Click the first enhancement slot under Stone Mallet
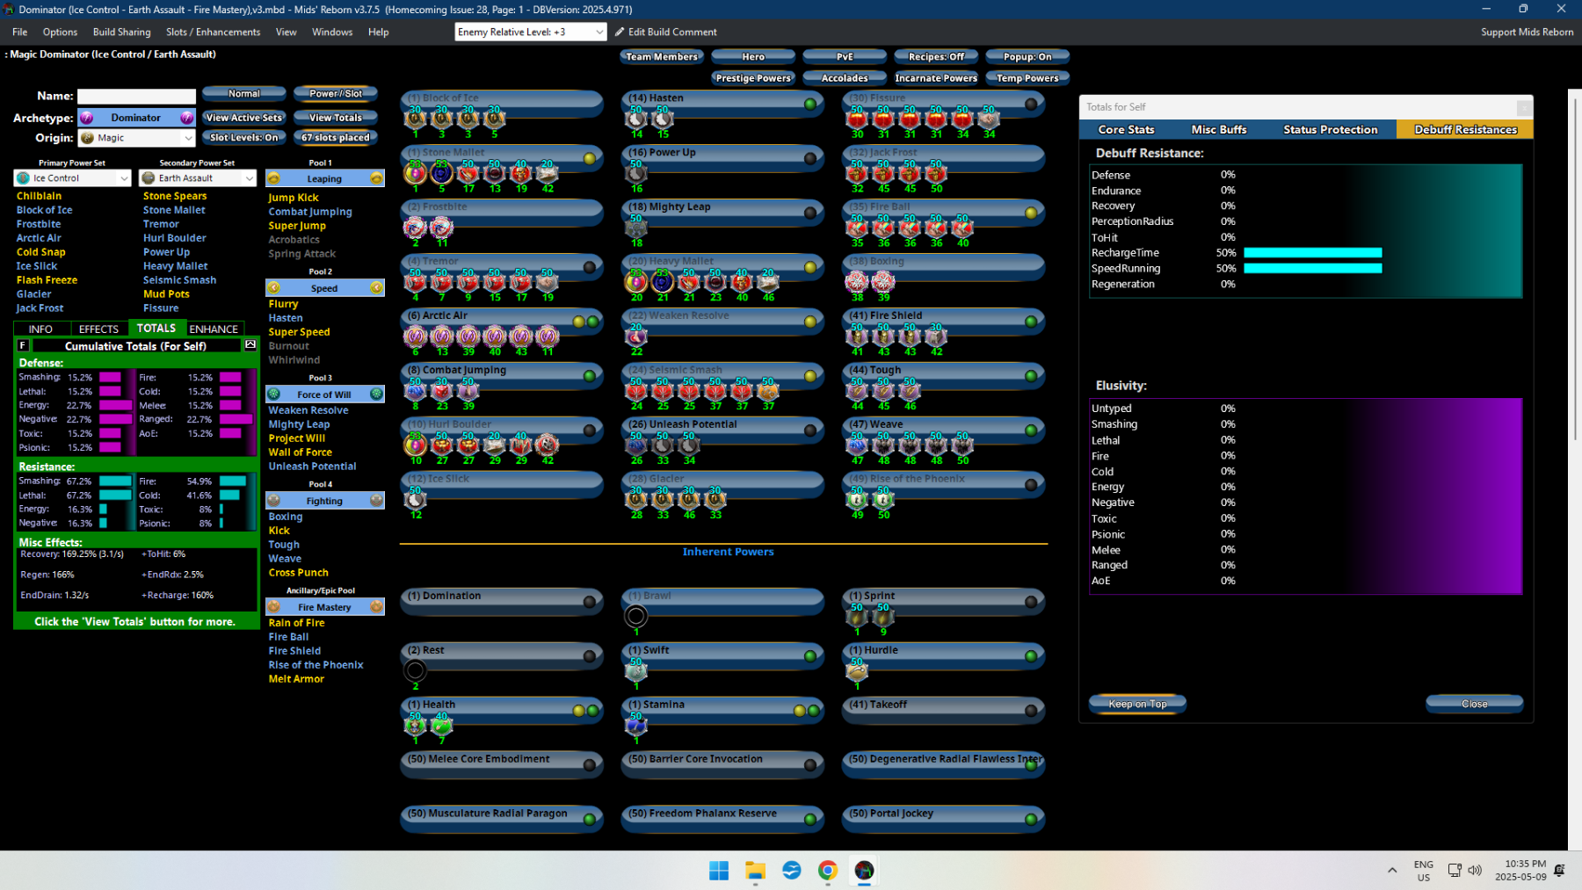Viewport: 1582px width, 890px height. click(416, 174)
